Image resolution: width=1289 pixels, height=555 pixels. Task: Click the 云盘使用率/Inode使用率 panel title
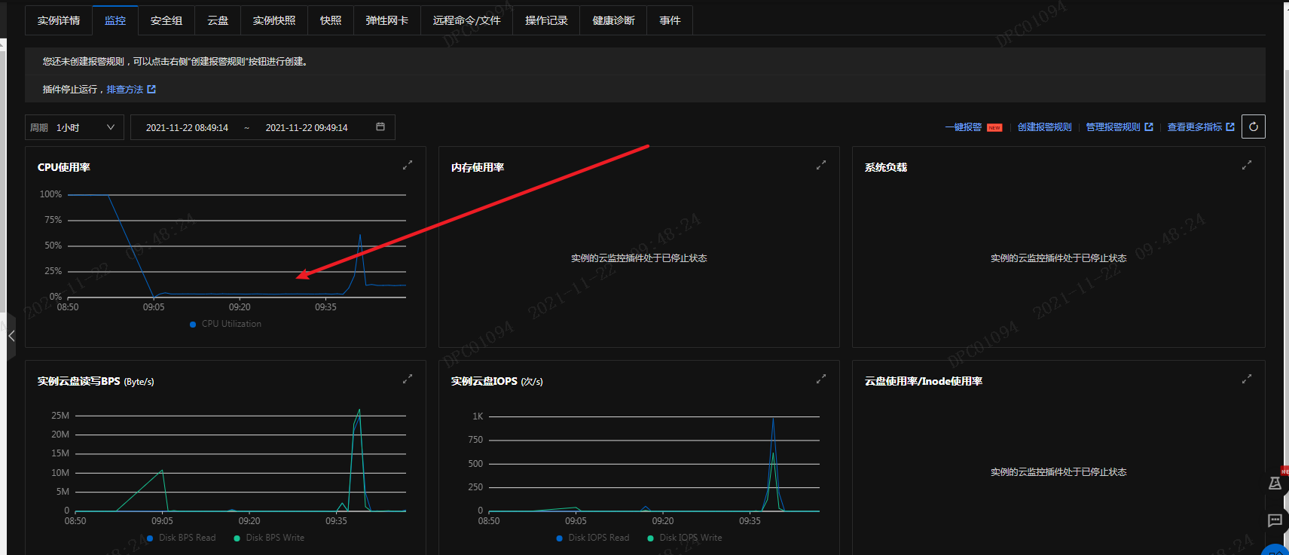point(924,381)
